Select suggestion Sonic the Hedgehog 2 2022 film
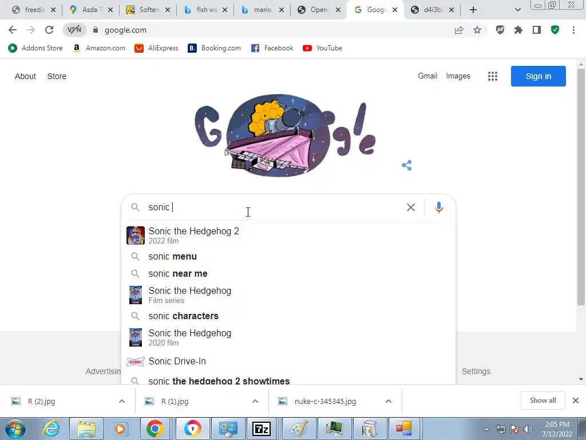This screenshot has height=440, width=586. (x=288, y=235)
